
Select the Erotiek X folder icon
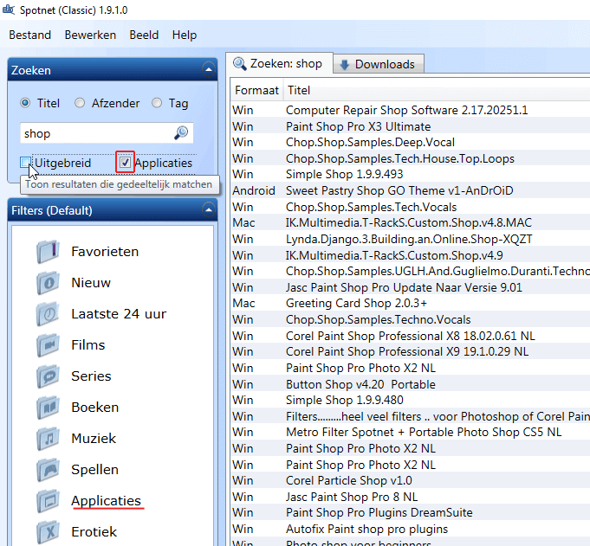[49, 532]
